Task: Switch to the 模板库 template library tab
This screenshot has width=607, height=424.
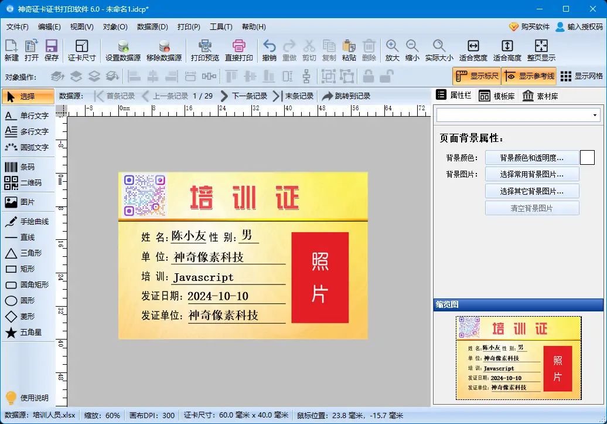Action: point(497,96)
